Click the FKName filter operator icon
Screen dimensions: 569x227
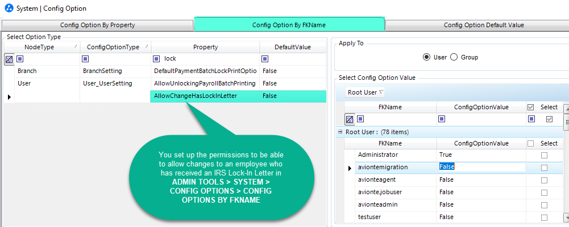(x=360, y=119)
